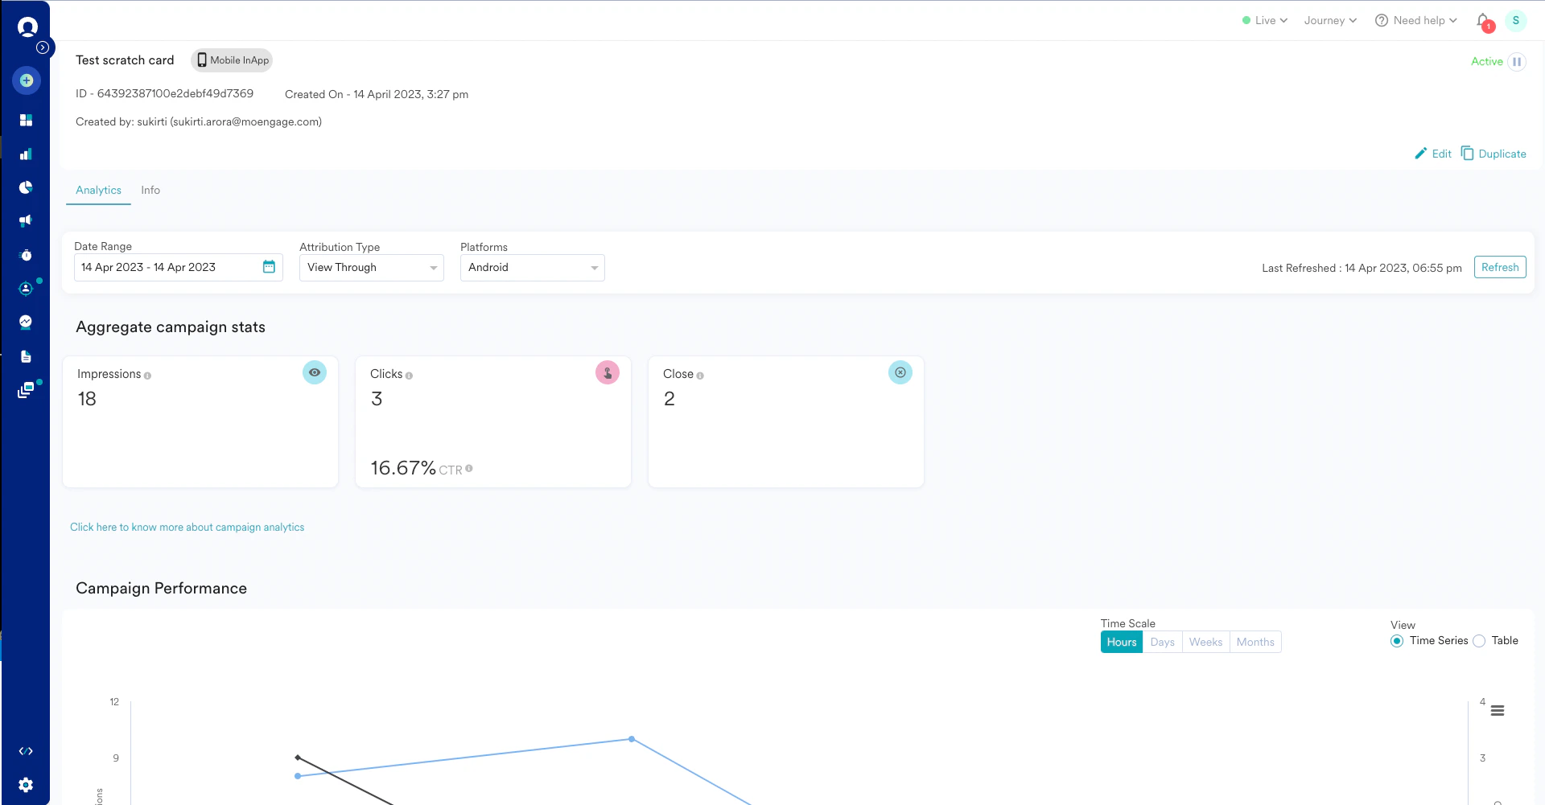Expand the Journey dropdown in top bar
The image size is (1545, 805).
point(1329,20)
